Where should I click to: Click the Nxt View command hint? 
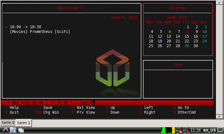tap(86, 107)
